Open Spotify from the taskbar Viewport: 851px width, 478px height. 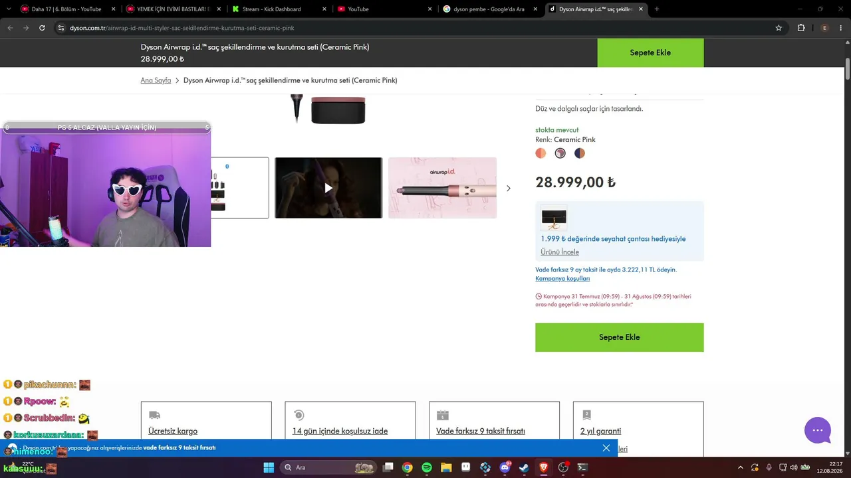pyautogui.click(x=427, y=467)
